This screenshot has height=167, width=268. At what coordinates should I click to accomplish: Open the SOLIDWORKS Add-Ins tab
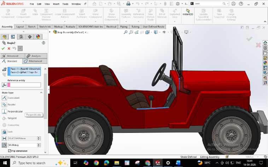[x=91, y=27]
